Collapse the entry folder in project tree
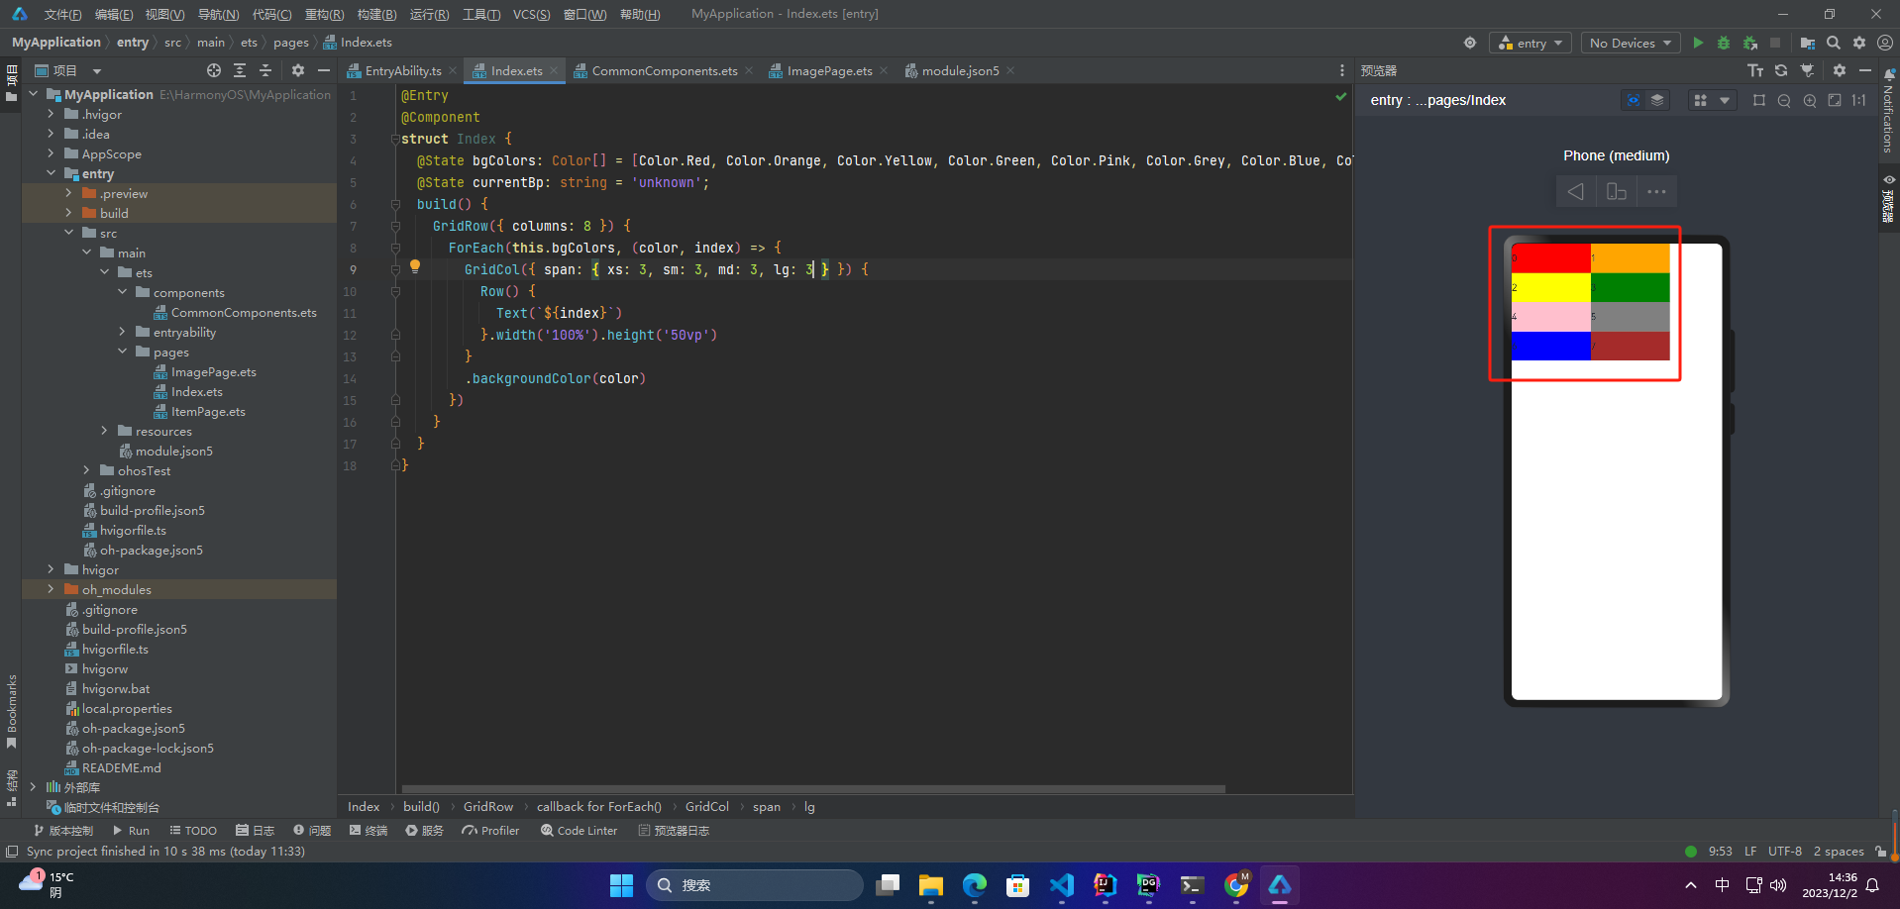 tap(52, 173)
